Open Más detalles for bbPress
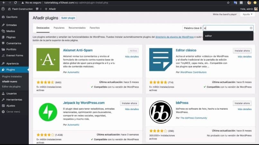The image size is (259, 145). click(245, 109)
